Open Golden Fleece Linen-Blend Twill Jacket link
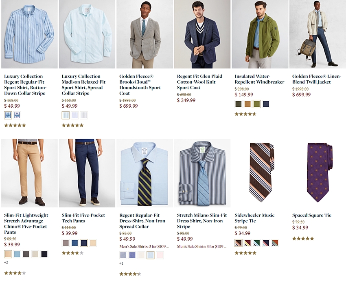The height and width of the screenshot is (281, 346). click(x=317, y=79)
